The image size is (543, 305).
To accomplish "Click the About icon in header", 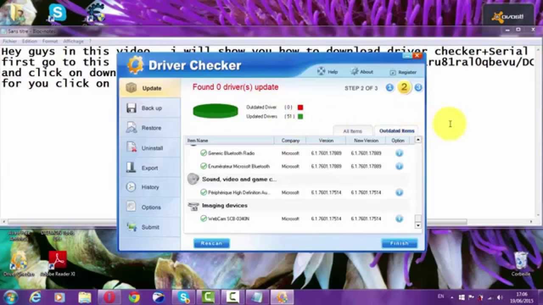I will (354, 72).
